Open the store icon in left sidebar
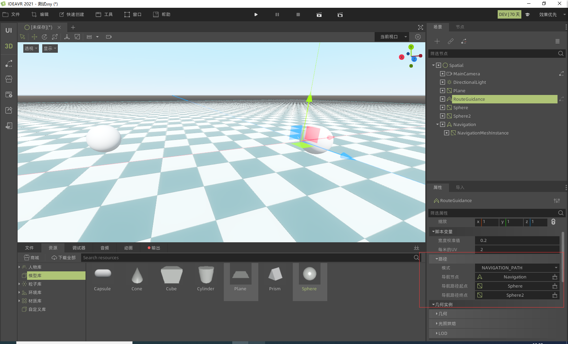568x344 pixels. tap(9, 79)
